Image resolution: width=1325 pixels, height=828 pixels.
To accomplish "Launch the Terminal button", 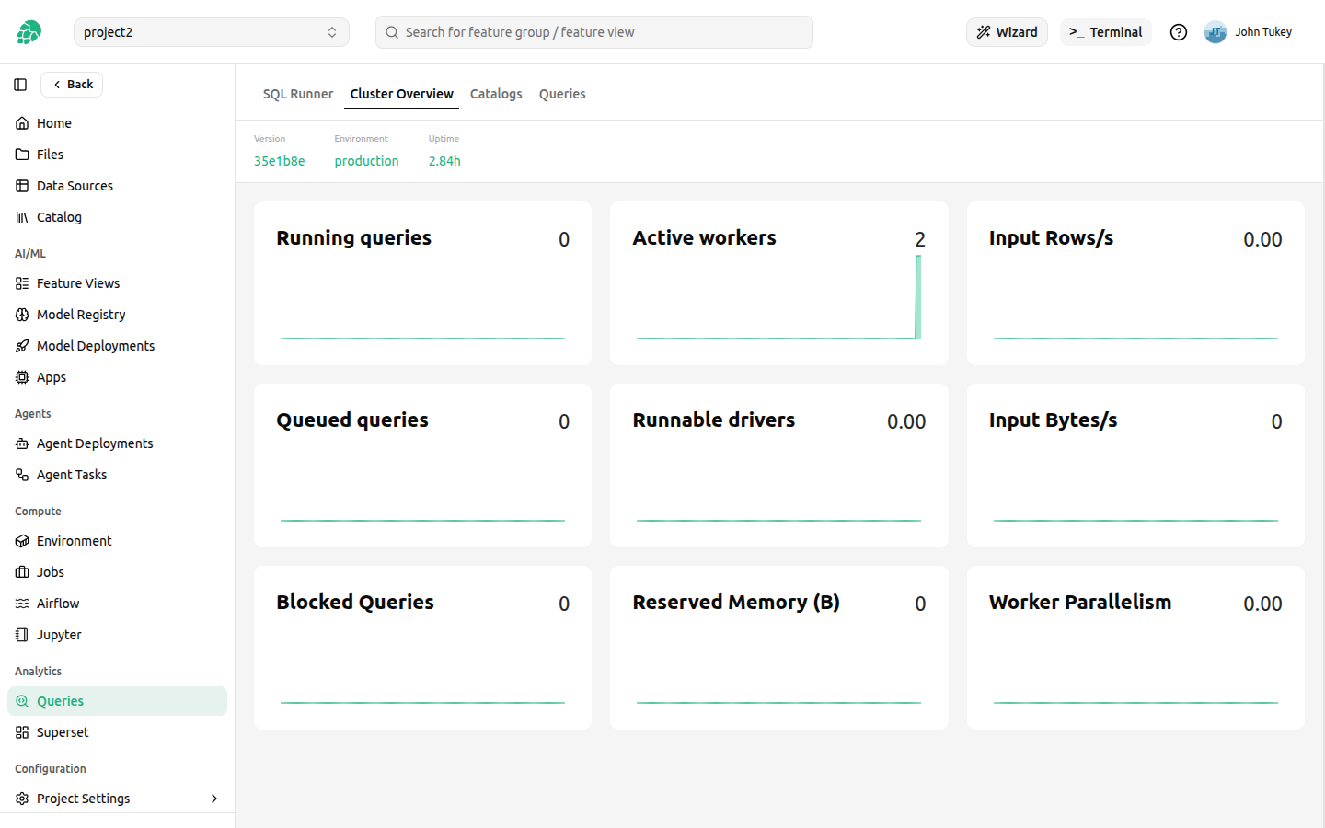I will click(x=1106, y=32).
